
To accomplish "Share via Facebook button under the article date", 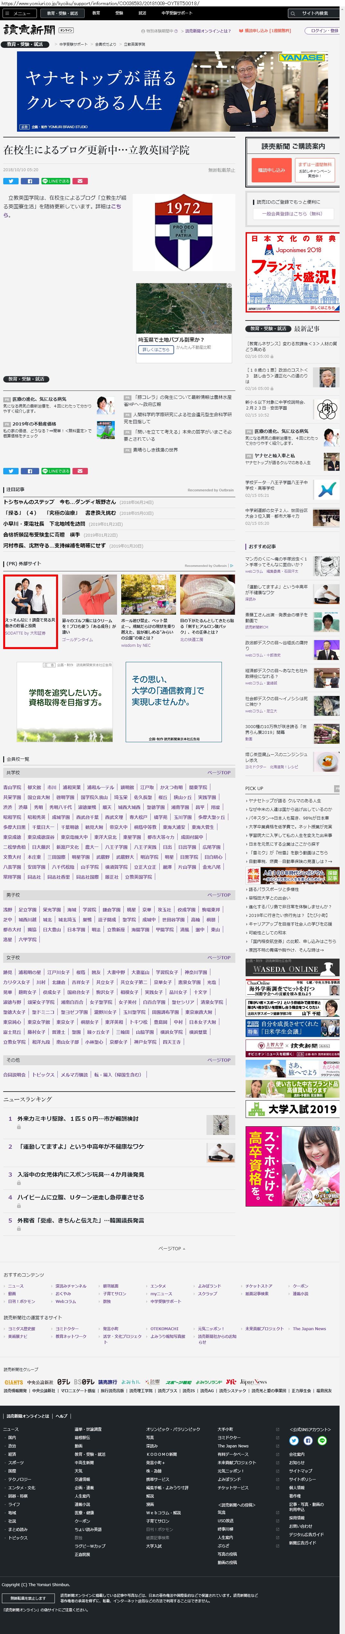I will pyautogui.click(x=30, y=181).
